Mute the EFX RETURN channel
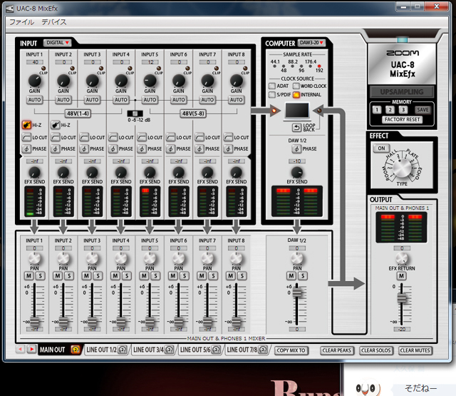Viewport: 456px width, 396px height. [401, 276]
